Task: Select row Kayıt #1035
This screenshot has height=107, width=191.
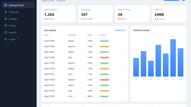Action: coord(85,85)
